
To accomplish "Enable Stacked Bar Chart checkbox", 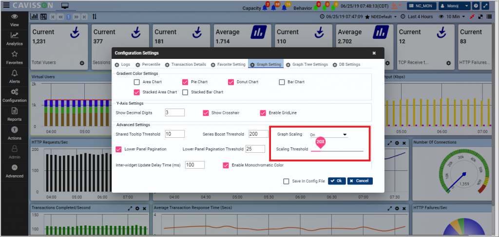I will point(185,92).
